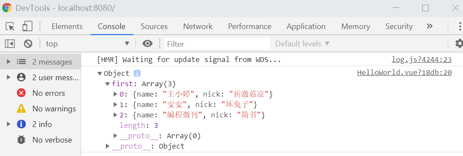Viewport: 463px width, 156px height.
Task: Open DevTools kebab menu on right
Action: [460, 26]
